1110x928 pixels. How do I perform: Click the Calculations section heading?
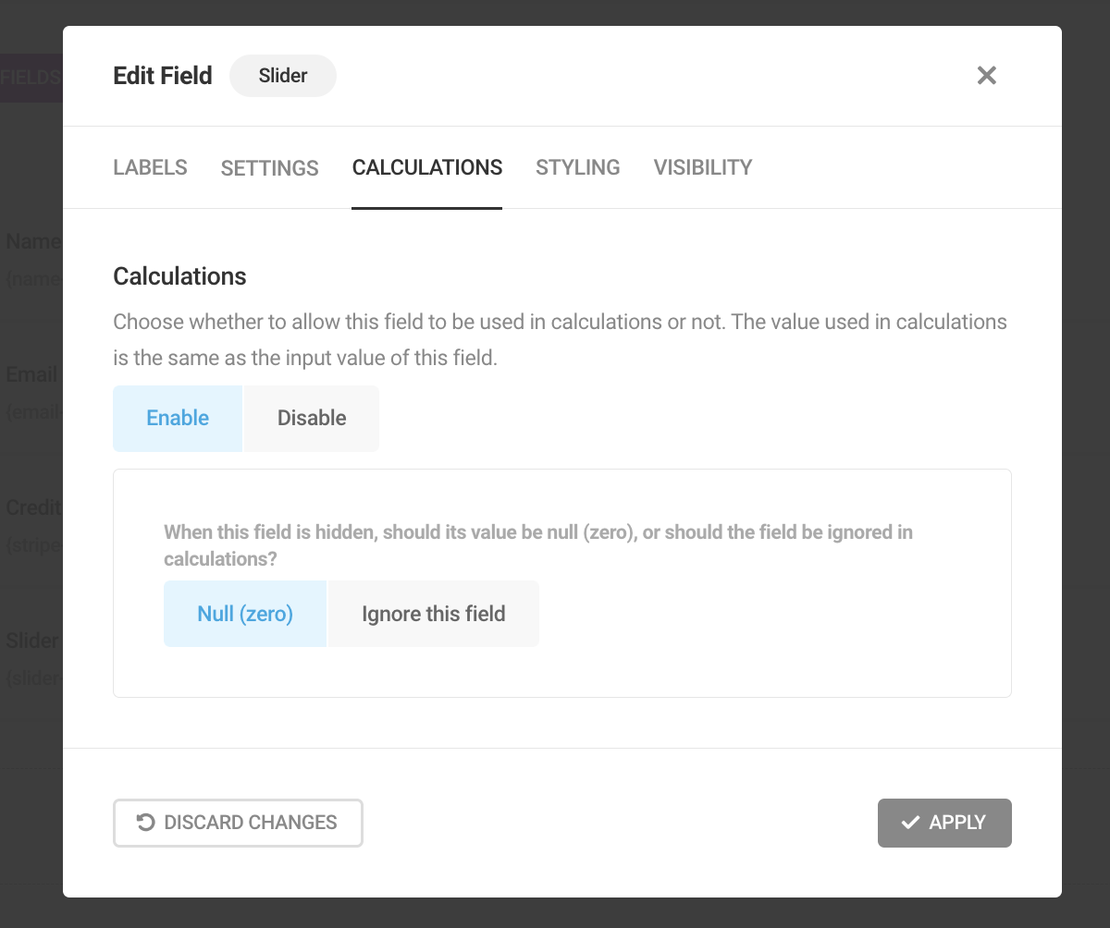[179, 276]
